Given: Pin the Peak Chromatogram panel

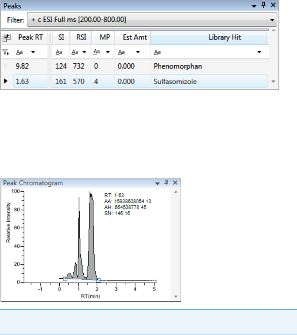Looking at the screenshot, I should [166, 182].
